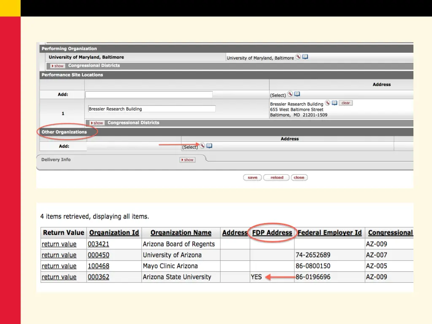Show Congressional Districts under Bressler Research Building
432x324 pixels.
(x=97, y=123)
